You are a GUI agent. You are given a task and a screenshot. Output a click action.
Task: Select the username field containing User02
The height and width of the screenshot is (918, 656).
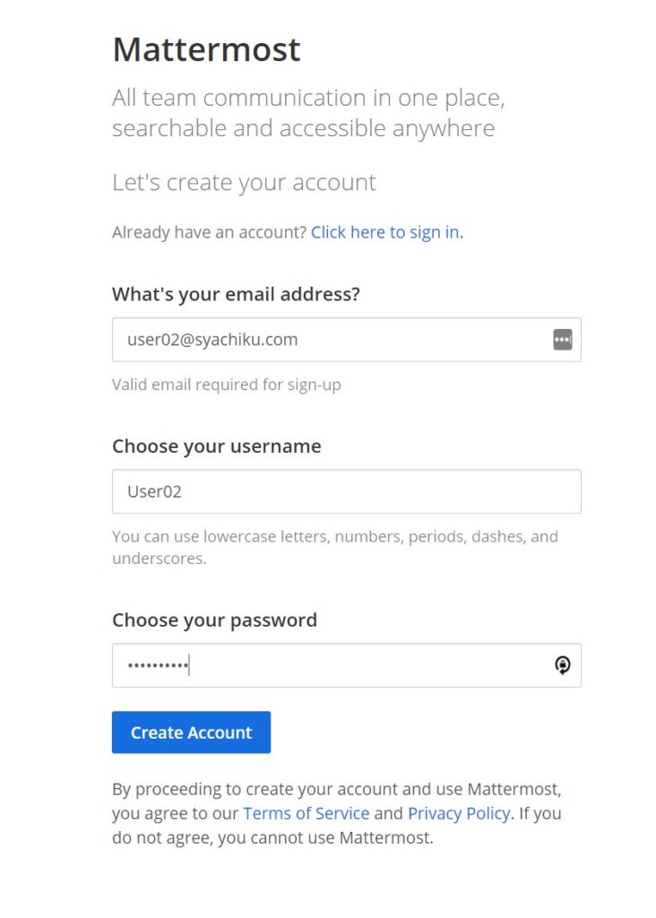347,491
